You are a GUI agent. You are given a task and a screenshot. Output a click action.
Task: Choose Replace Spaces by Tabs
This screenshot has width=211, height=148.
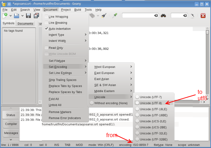pyautogui.click(x=65, y=92)
